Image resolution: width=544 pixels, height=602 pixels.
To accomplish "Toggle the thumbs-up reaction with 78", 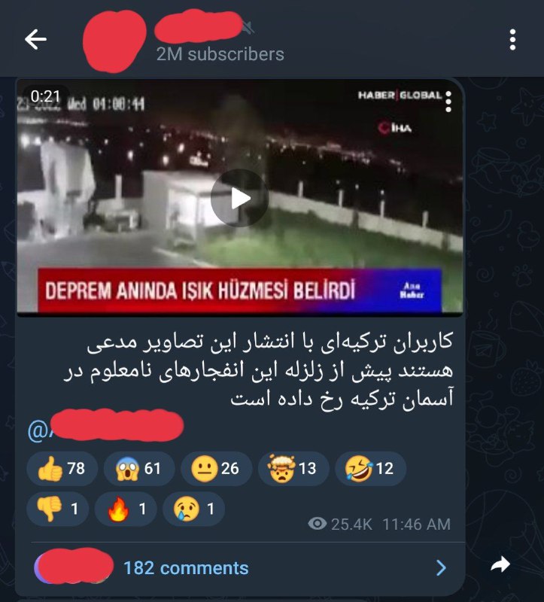I will coord(62,468).
